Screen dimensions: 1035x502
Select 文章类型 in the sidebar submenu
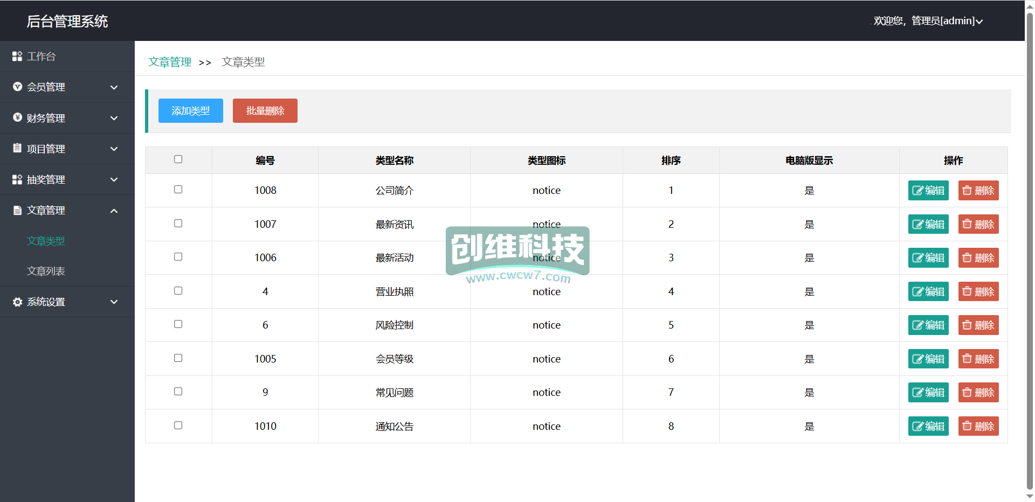coord(46,241)
